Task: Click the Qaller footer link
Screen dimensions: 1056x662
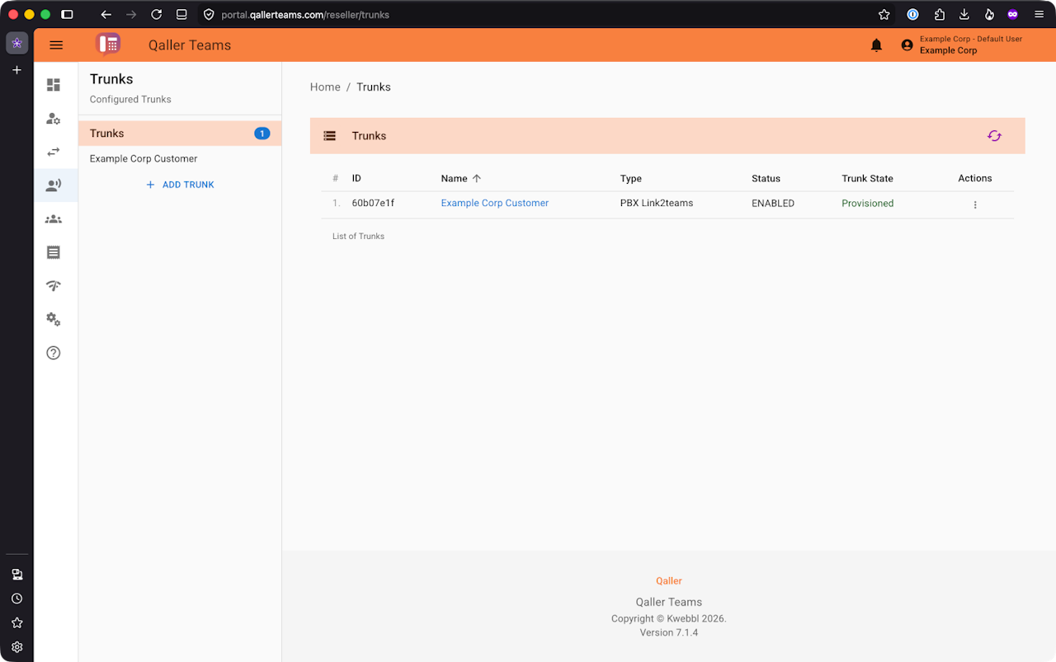Action: pos(669,581)
